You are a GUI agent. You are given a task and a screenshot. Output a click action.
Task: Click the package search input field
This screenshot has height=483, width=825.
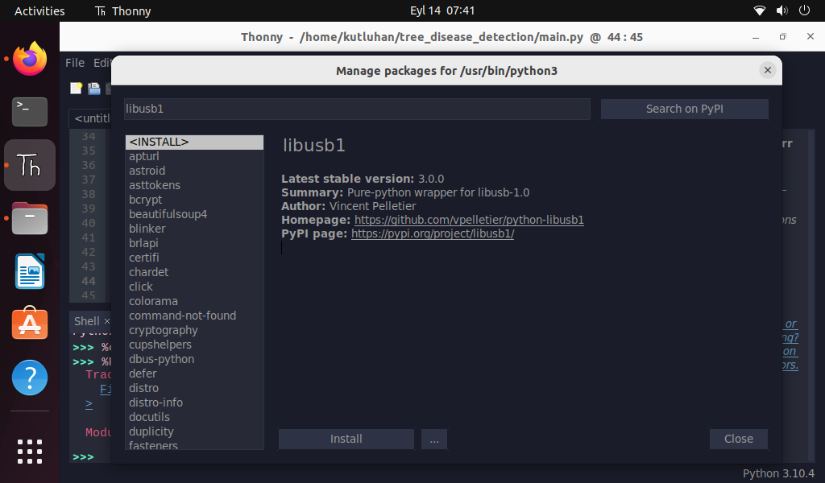pyautogui.click(x=357, y=109)
